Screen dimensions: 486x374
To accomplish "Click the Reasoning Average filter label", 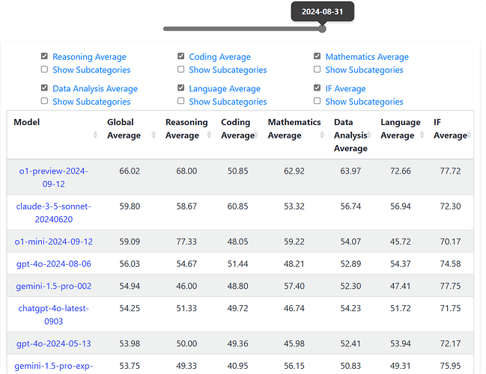I will 89,57.
